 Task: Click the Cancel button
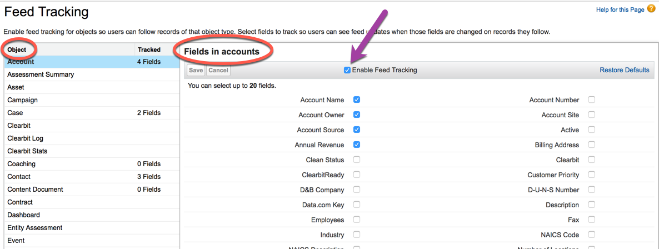pyautogui.click(x=218, y=71)
